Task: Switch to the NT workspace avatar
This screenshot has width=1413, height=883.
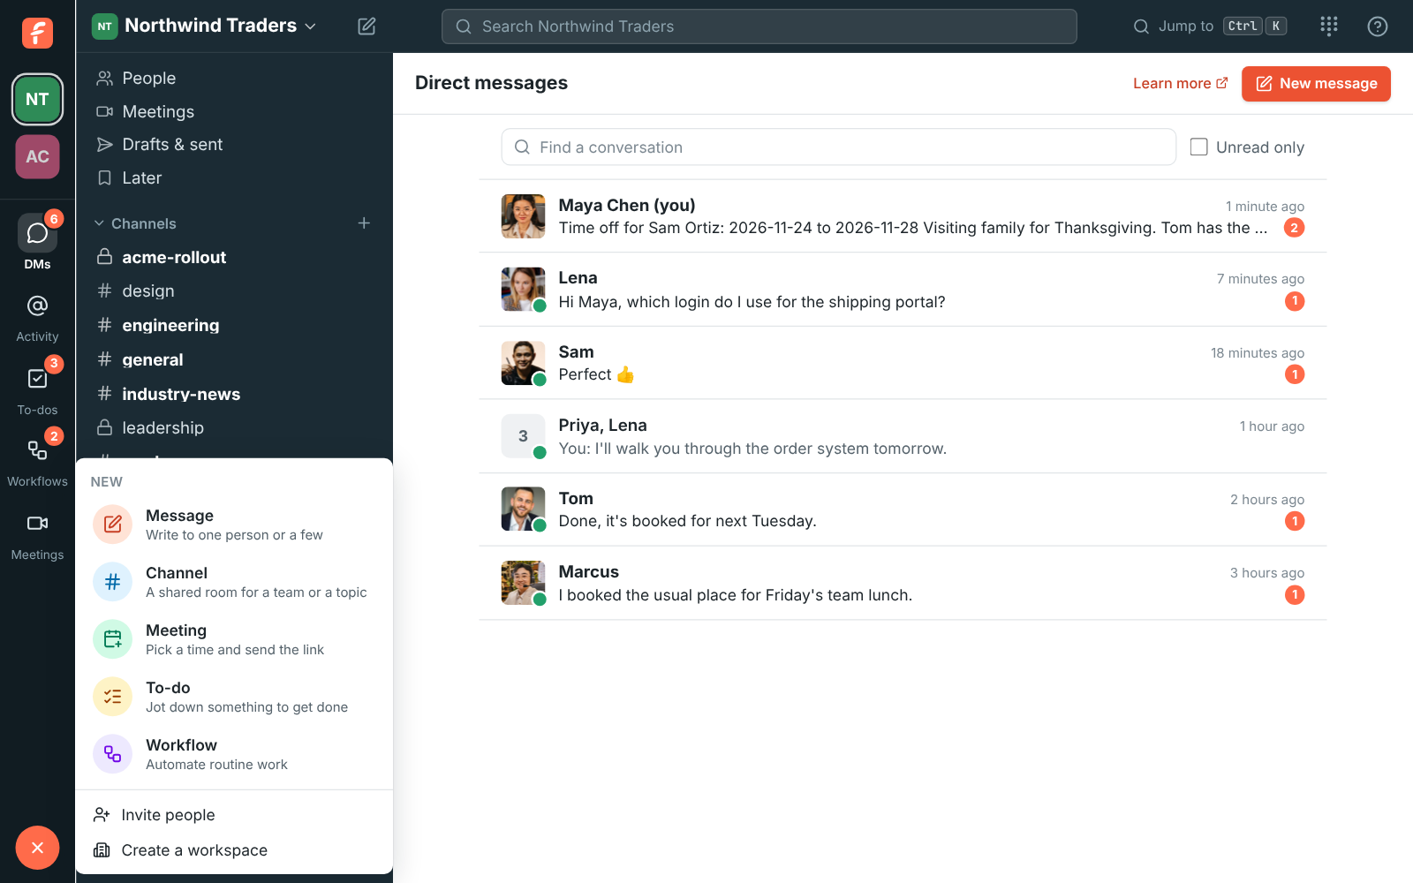Action: click(x=37, y=99)
